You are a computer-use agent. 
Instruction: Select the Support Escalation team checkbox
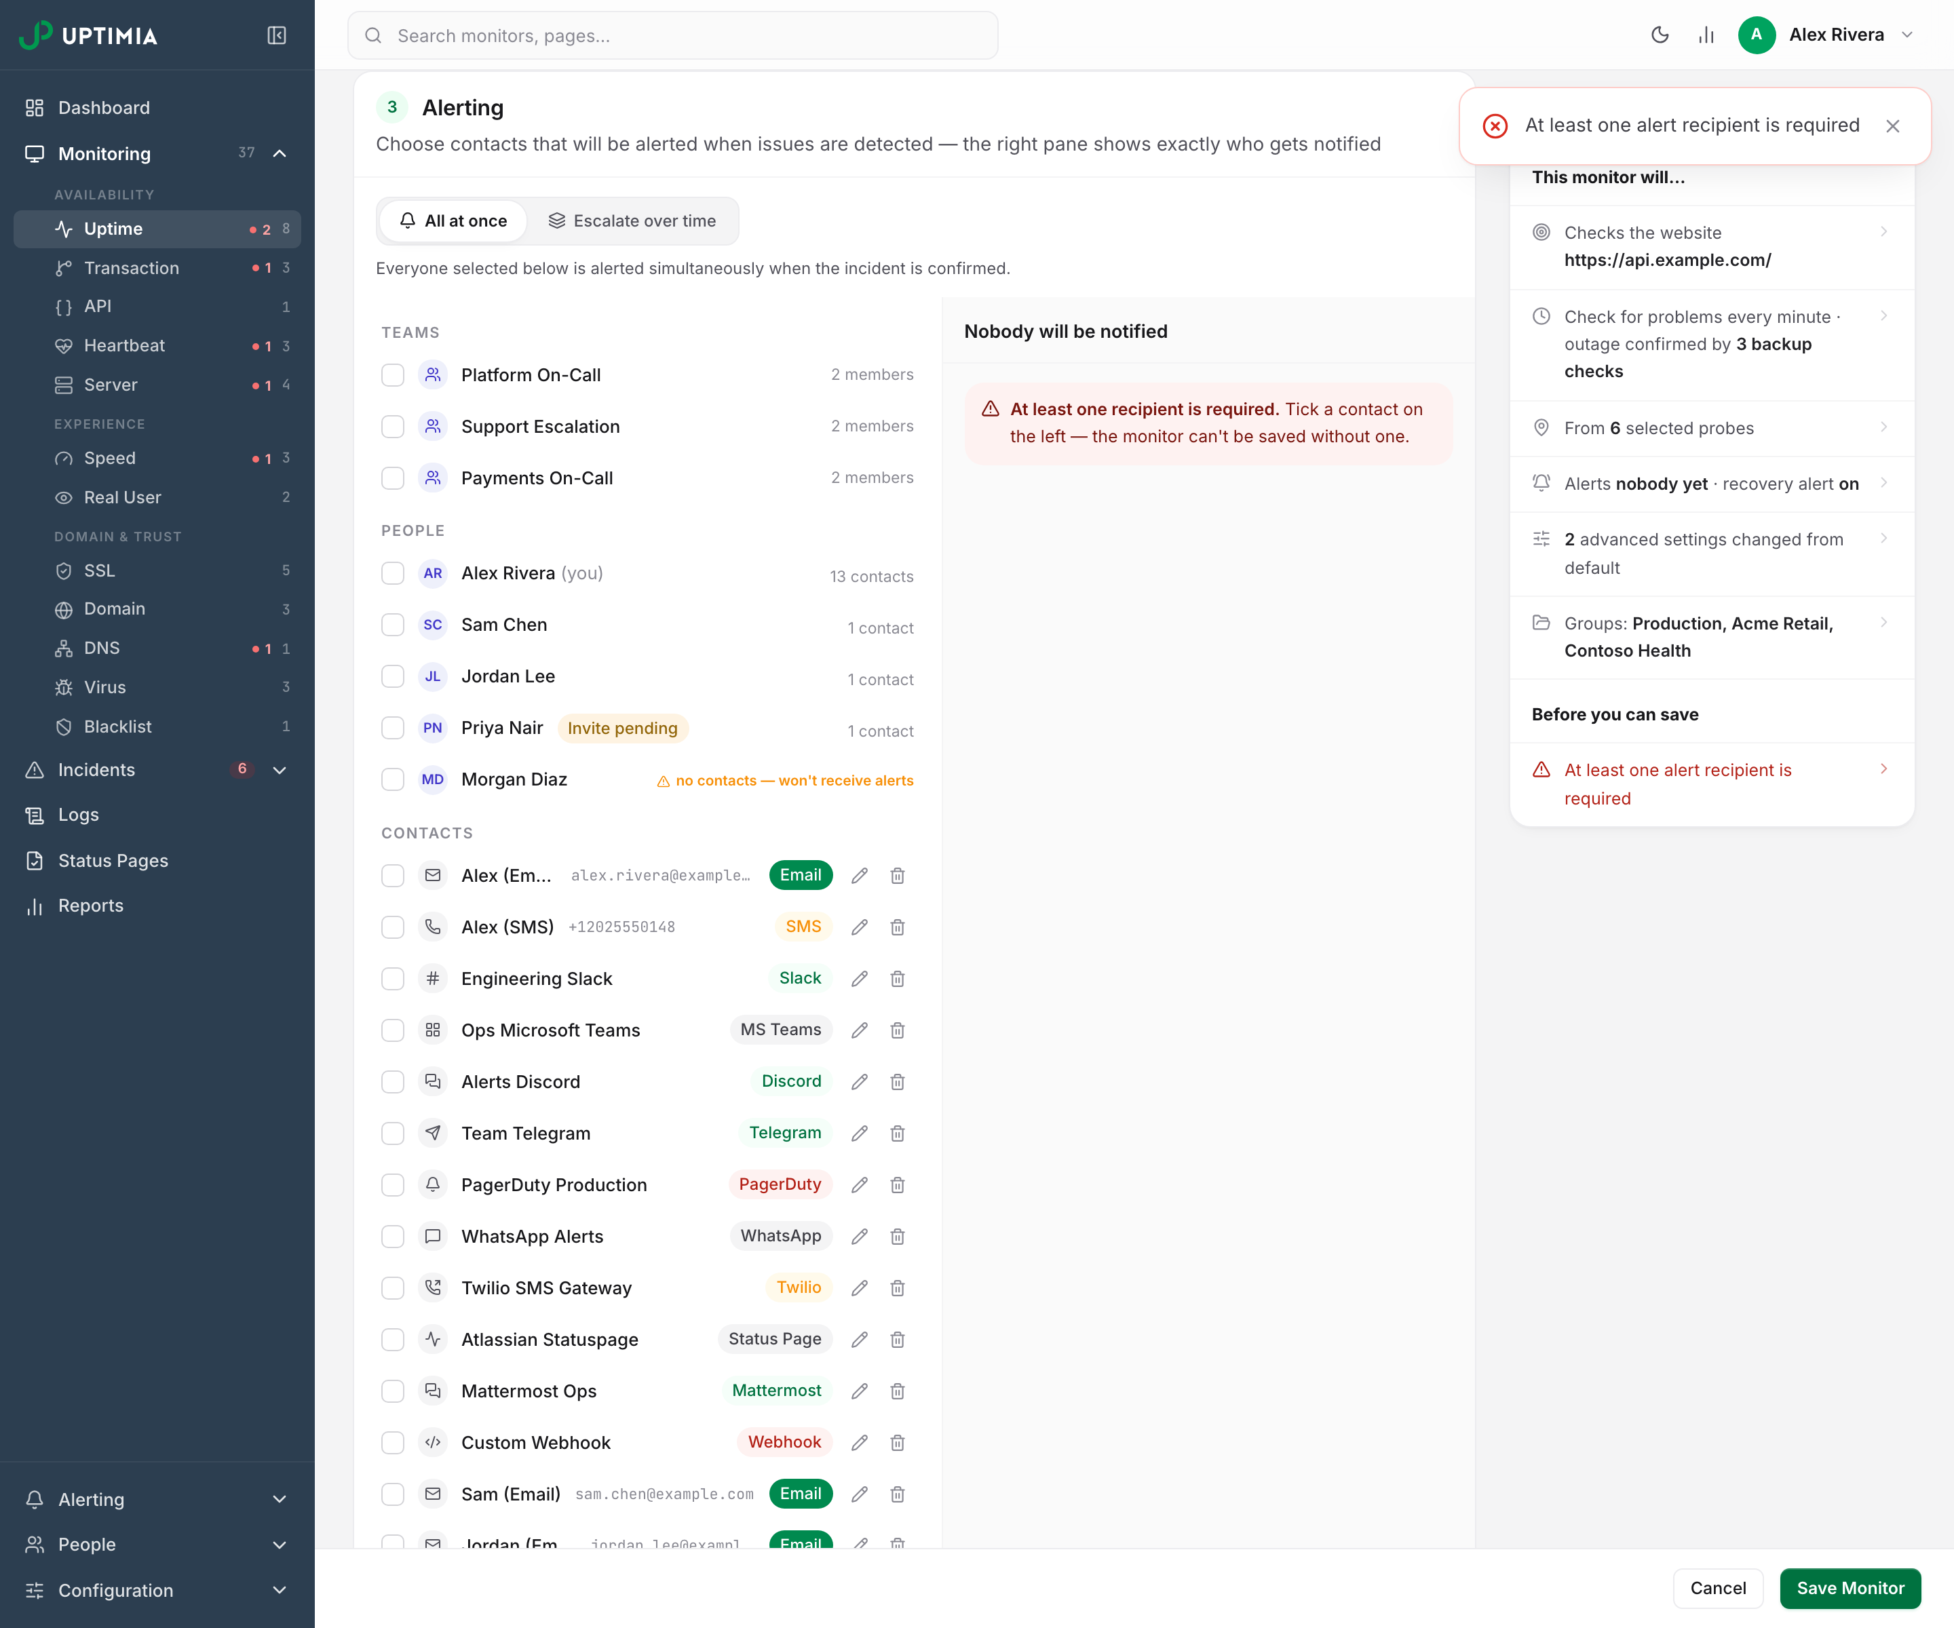393,426
